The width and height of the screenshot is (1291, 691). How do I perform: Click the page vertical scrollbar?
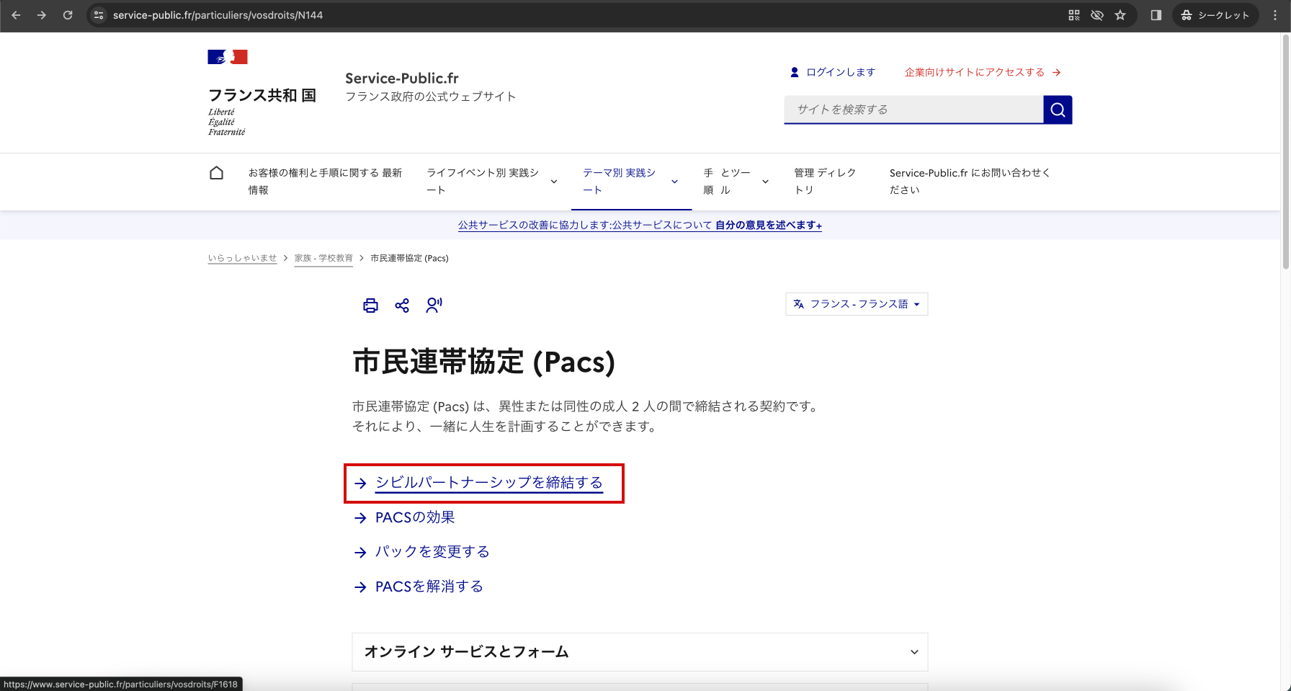(1285, 153)
